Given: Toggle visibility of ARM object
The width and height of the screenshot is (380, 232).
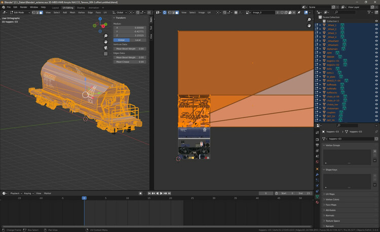Looking at the screenshot, I should (376, 53).
